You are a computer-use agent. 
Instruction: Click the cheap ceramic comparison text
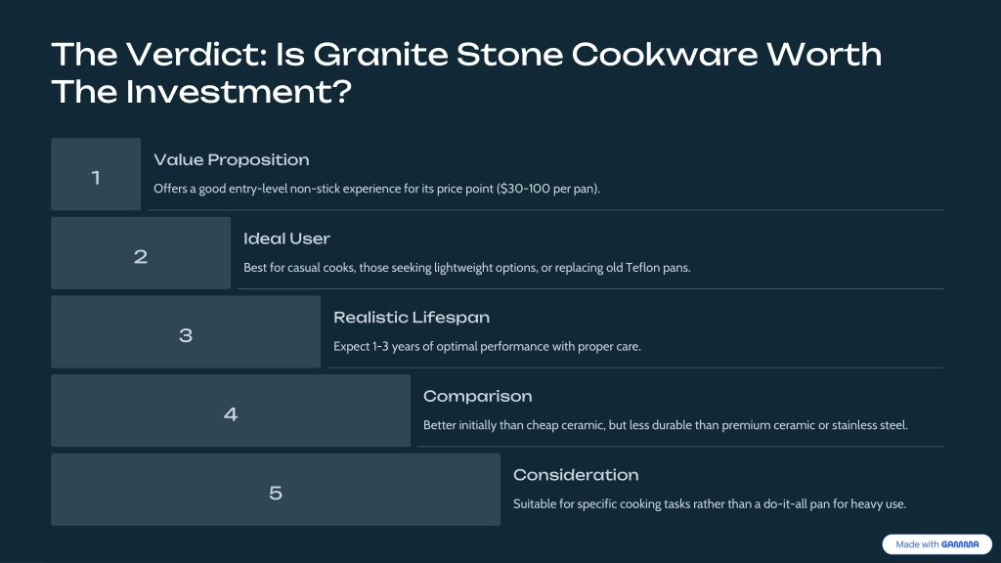[665, 425]
